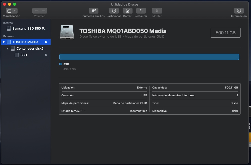The width and height of the screenshot is (251, 165).
Task: Collapse the TOSHIBA MQ01A disk tree
Action: (x=4, y=42)
